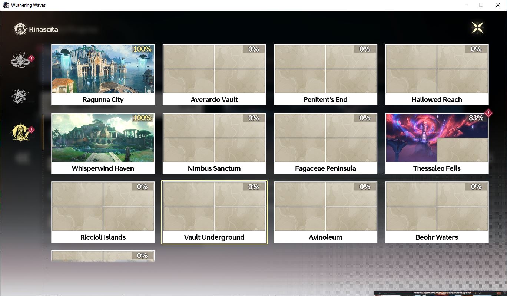
Task: Select the first region emblem in sidebar
Action: (20, 60)
